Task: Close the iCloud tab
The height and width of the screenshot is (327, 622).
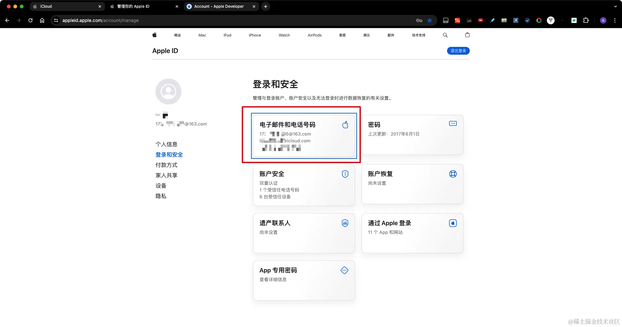Action: [x=100, y=6]
